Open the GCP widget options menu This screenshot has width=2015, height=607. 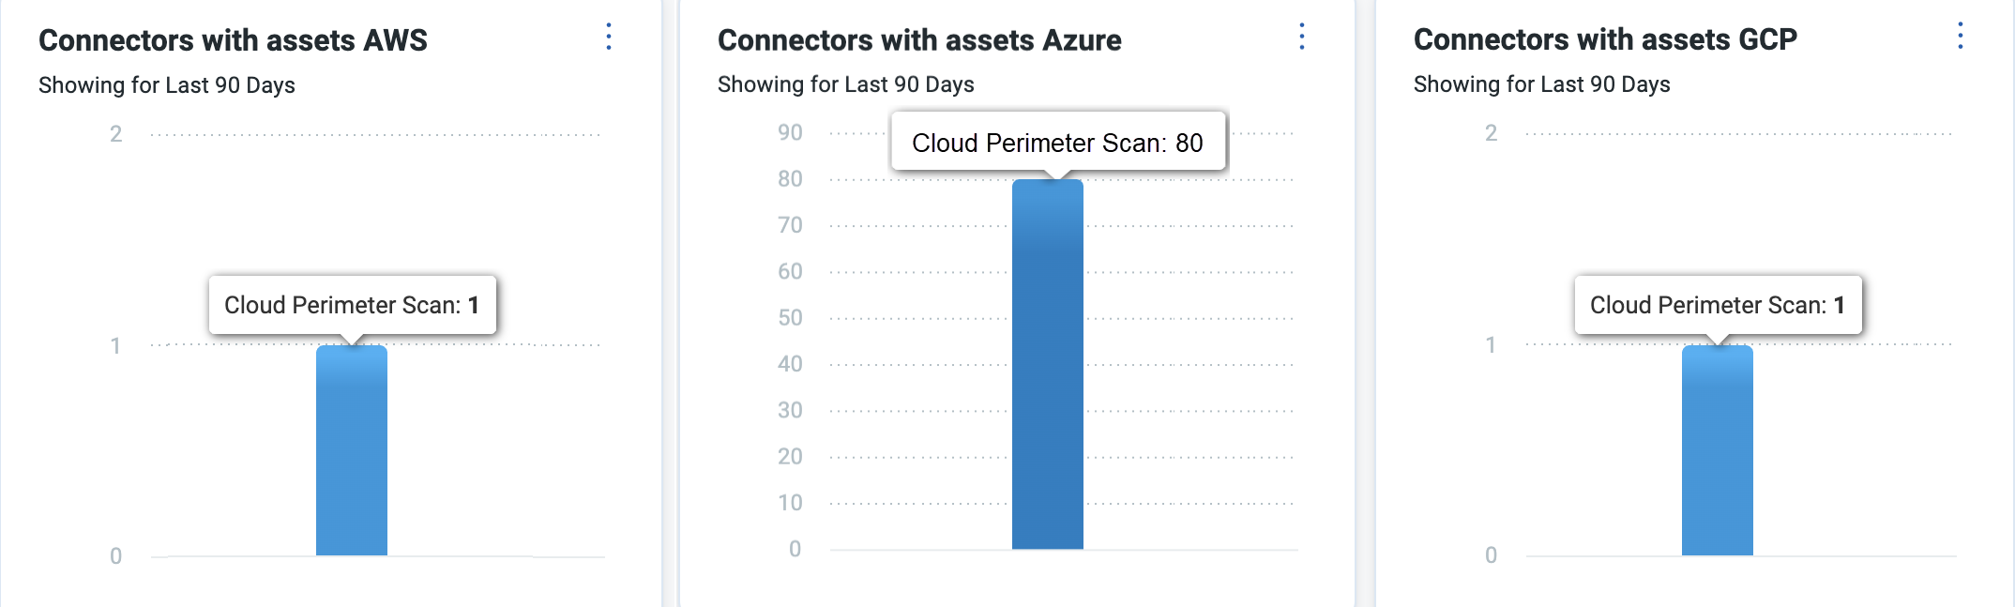coord(1960,36)
